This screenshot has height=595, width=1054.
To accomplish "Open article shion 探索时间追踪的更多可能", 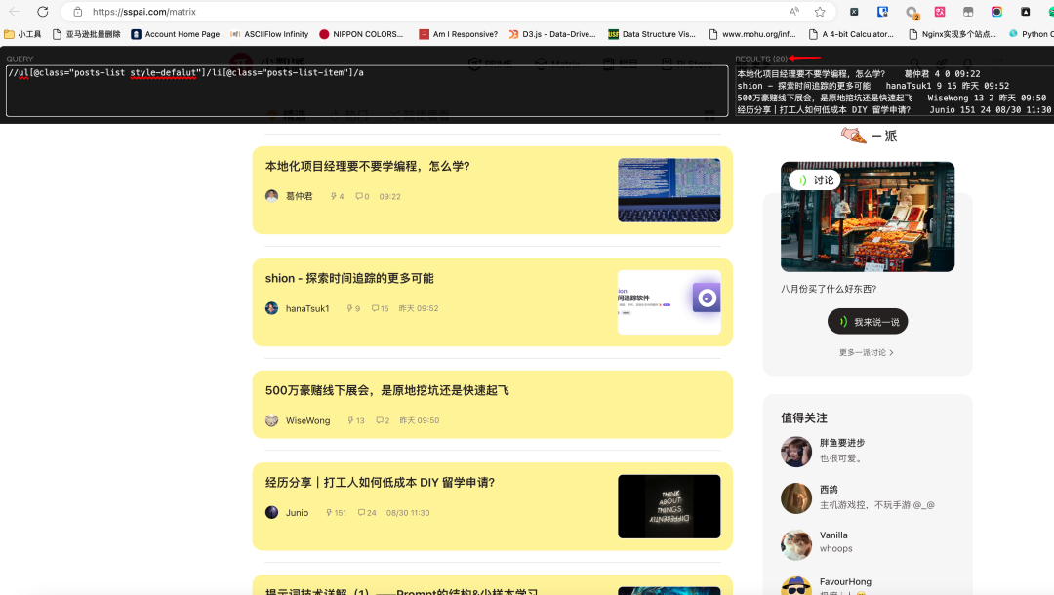I will point(349,278).
